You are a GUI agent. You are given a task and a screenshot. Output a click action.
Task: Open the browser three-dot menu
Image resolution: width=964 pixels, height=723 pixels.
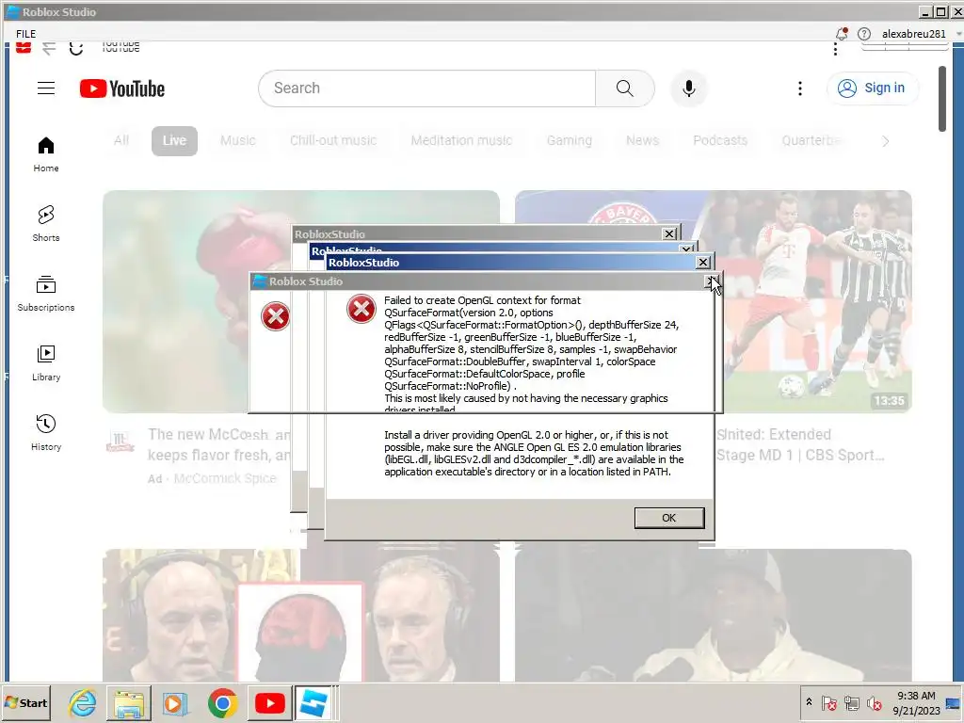(835, 49)
